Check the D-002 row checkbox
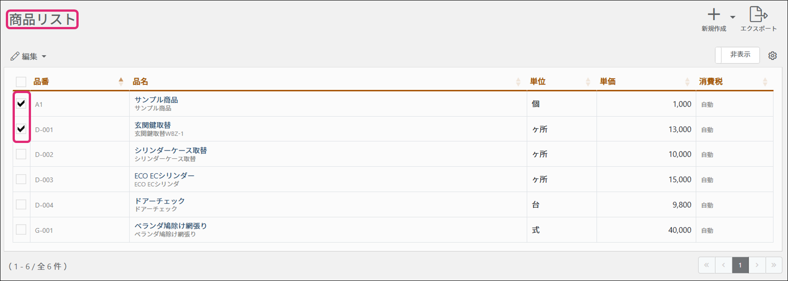 (21, 154)
